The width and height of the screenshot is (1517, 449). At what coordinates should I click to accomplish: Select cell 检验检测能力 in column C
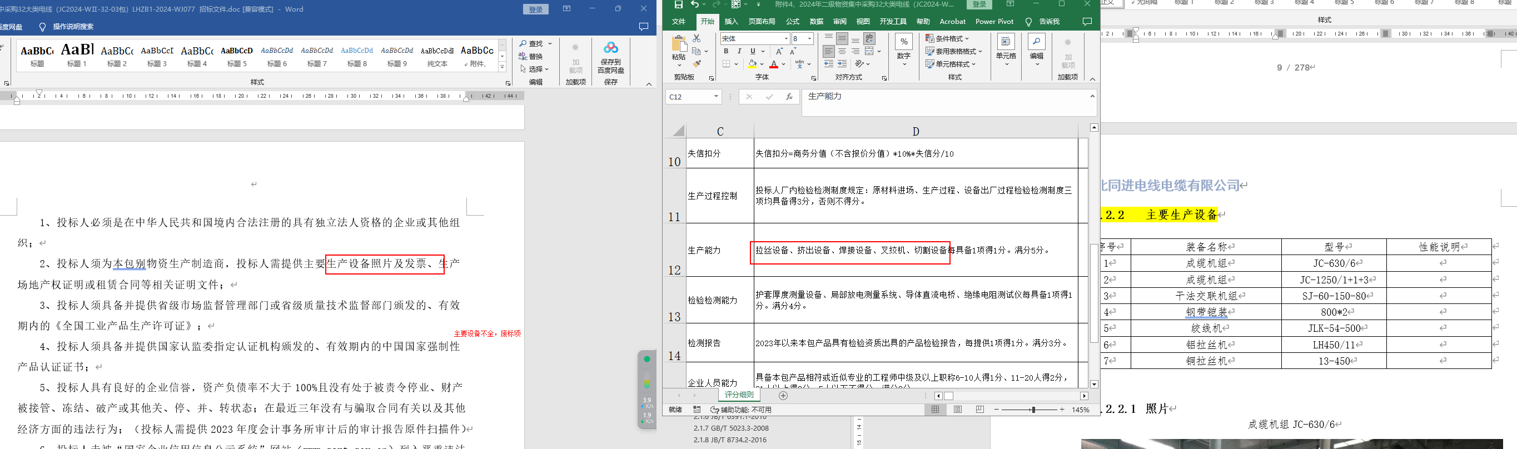720,300
